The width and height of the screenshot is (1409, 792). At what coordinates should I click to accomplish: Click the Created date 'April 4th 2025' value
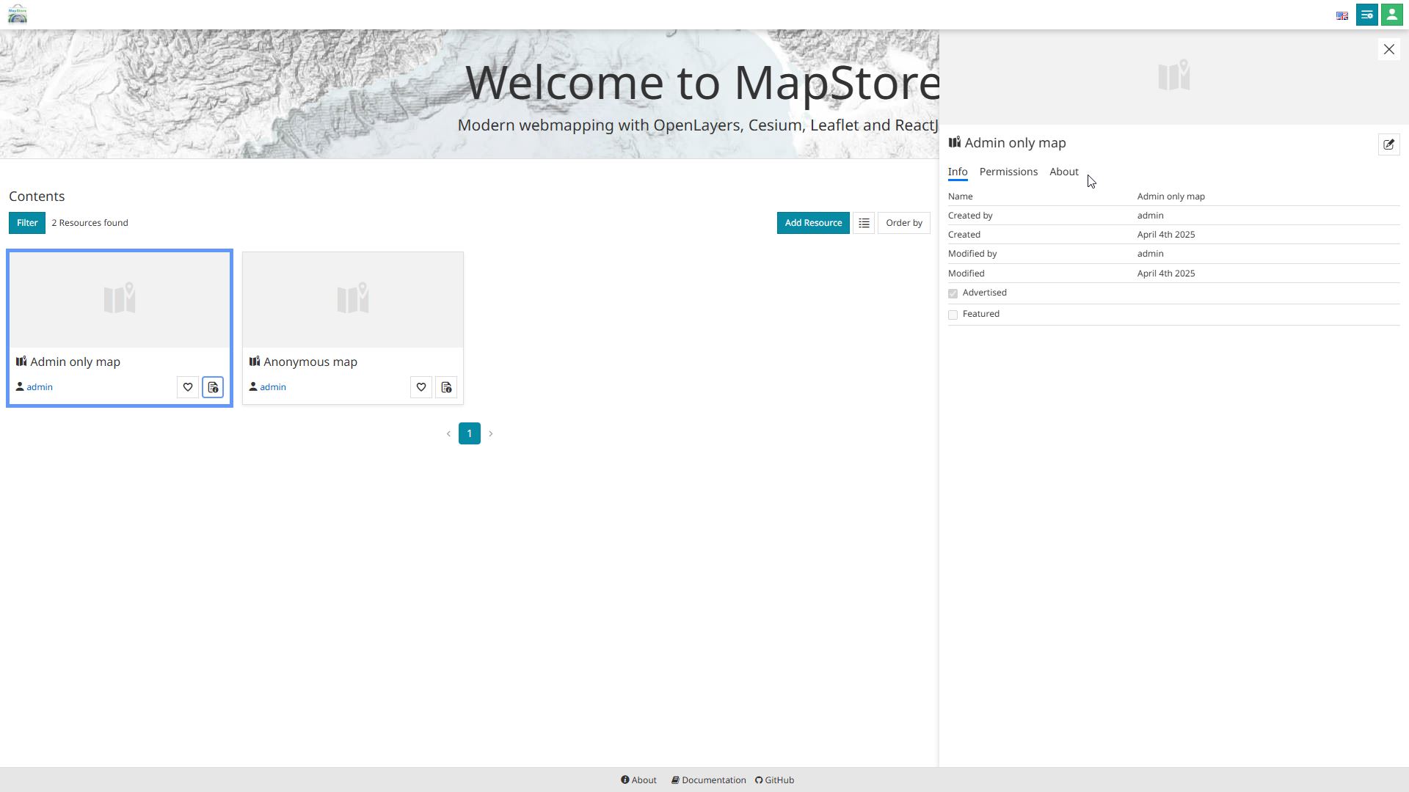[x=1166, y=235]
